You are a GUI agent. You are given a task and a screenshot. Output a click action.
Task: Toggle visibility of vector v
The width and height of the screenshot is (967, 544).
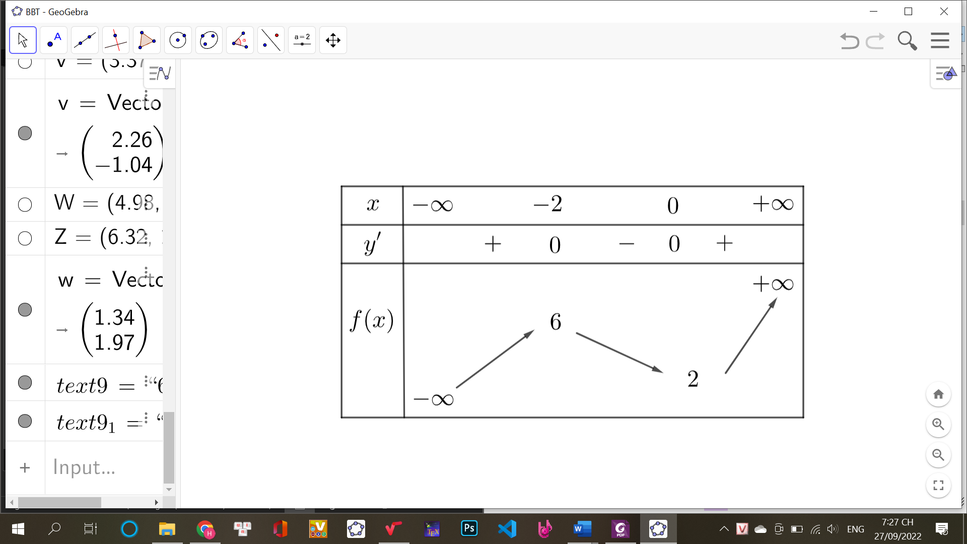tap(25, 133)
